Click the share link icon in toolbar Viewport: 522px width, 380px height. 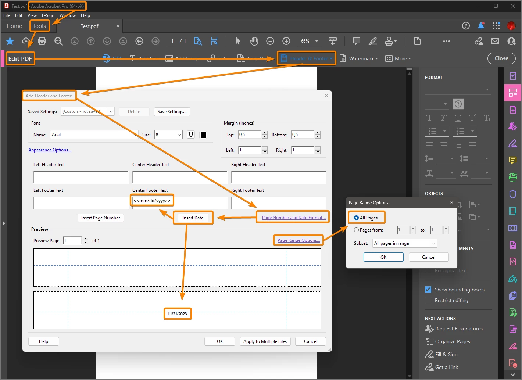point(479,41)
